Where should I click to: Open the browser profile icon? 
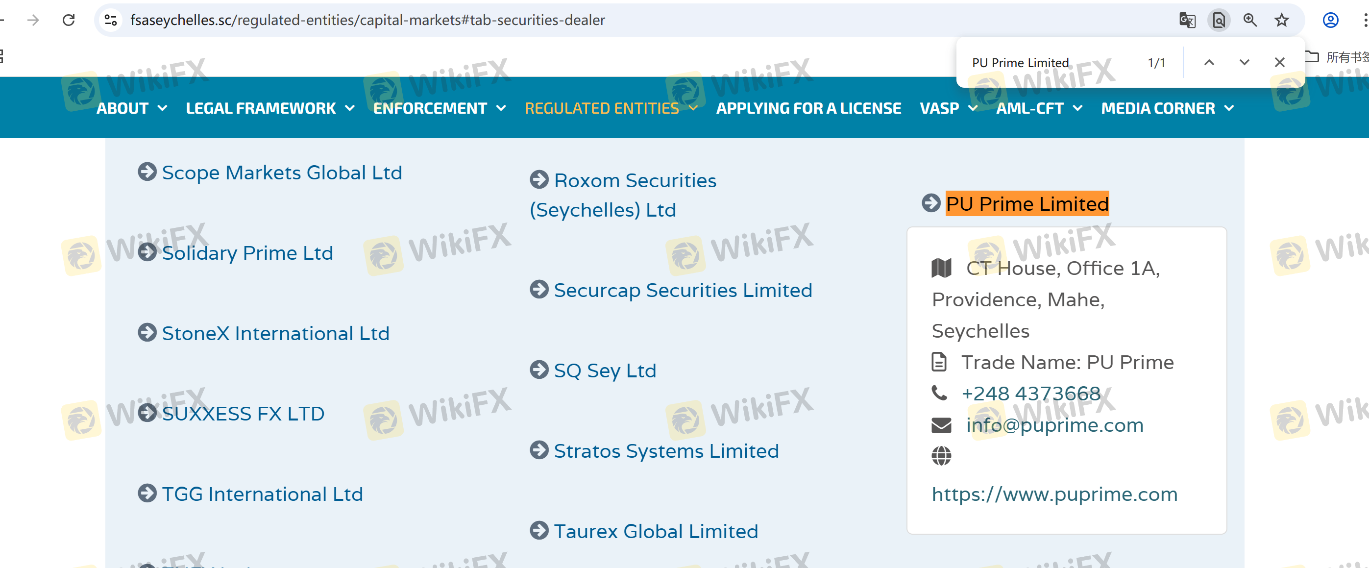[1330, 20]
